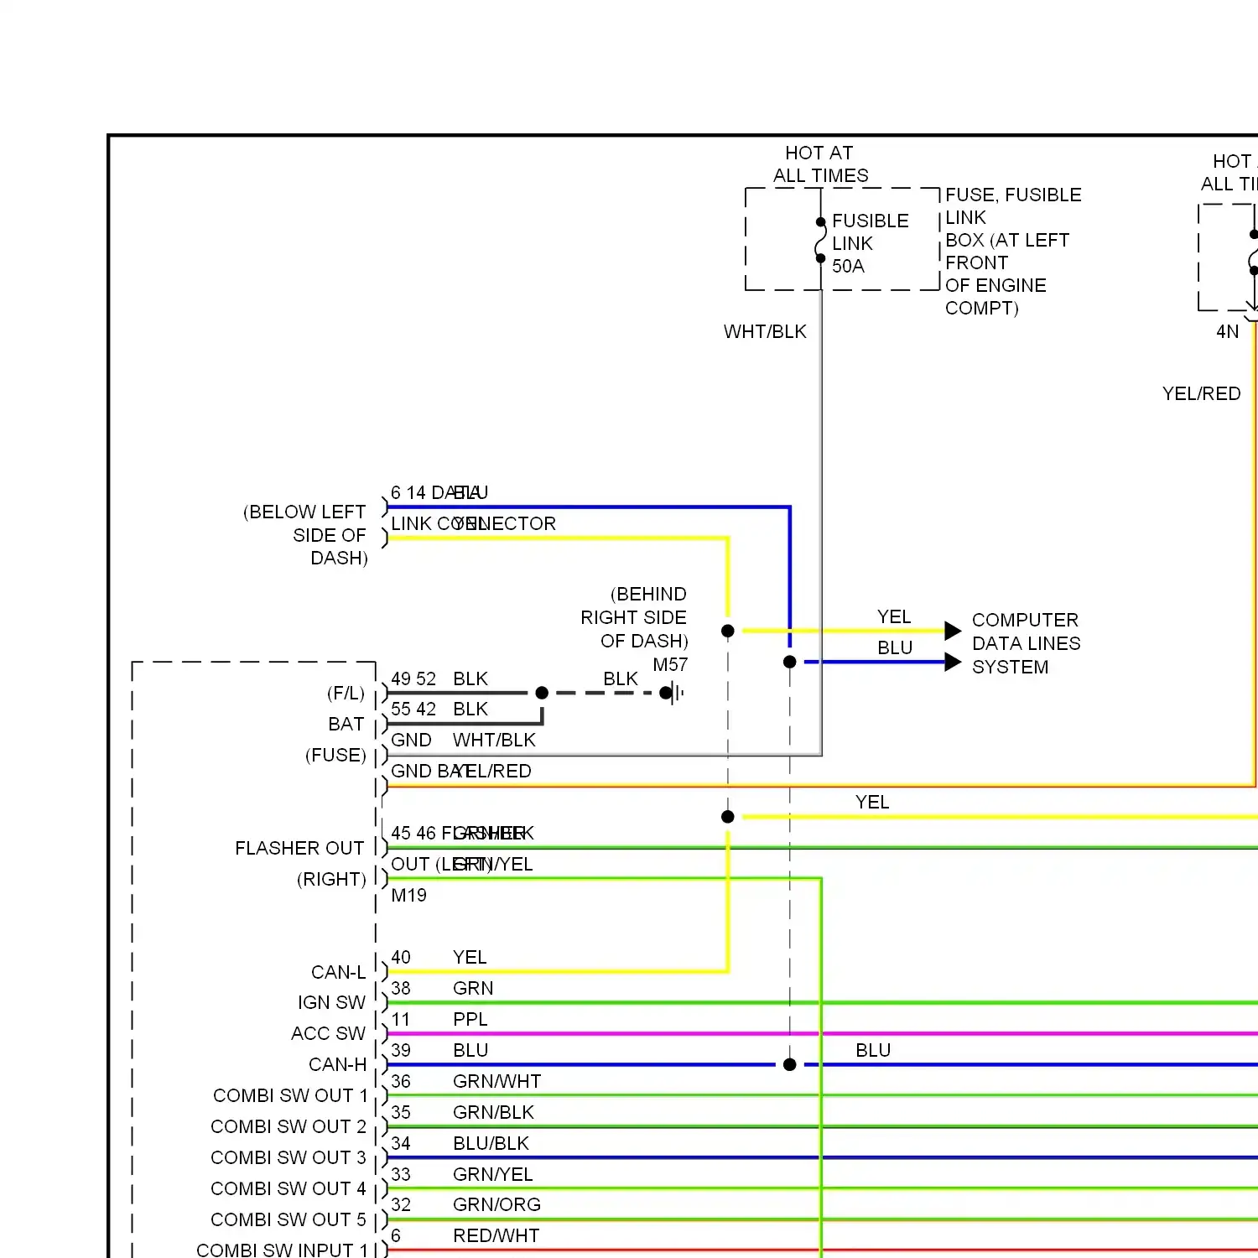Click the (FUSE) terminal label
1258x1258 pixels.
[x=335, y=756]
